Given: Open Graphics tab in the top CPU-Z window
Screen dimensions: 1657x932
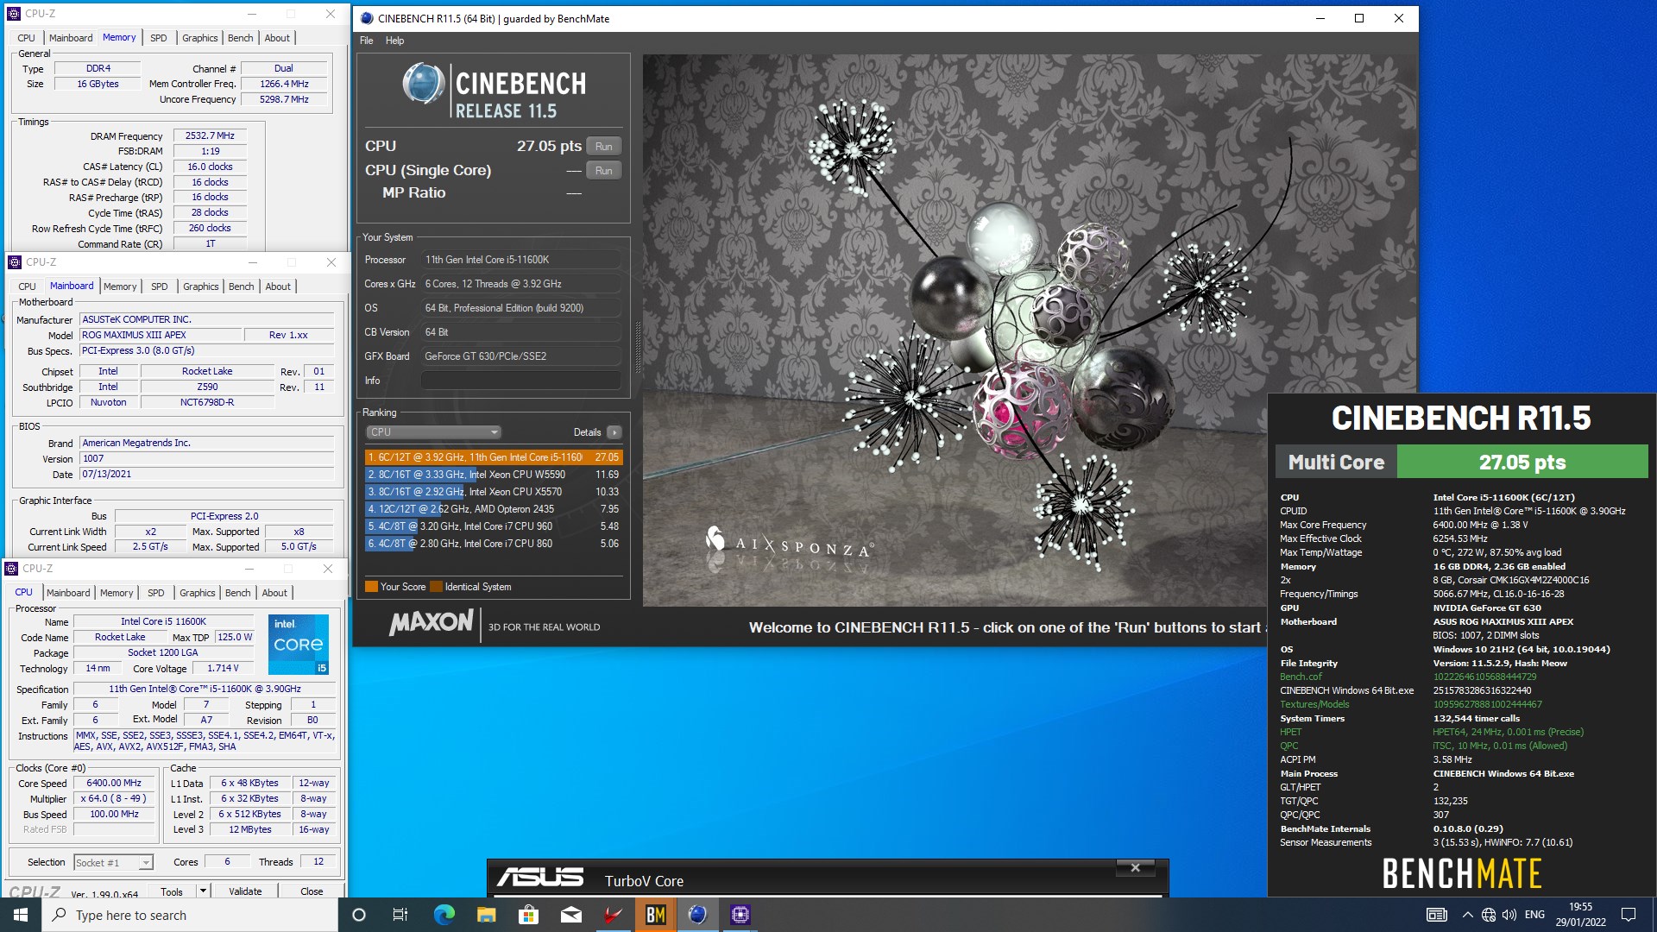Looking at the screenshot, I should [x=200, y=38].
